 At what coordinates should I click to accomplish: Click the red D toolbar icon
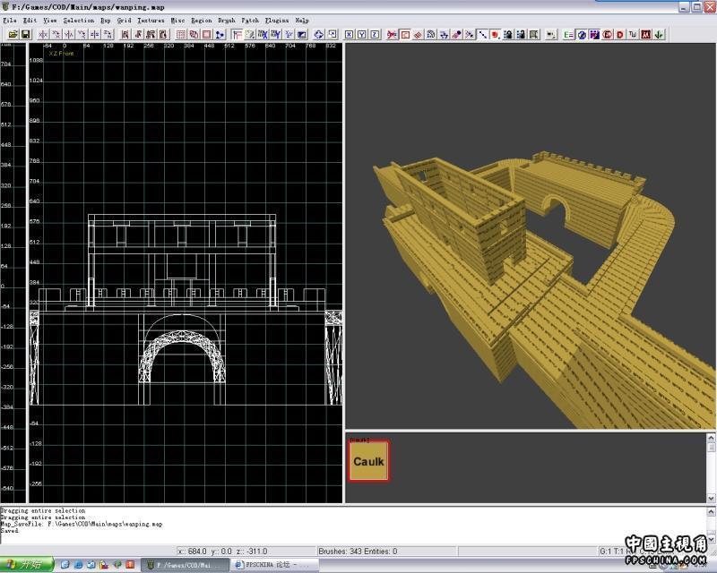pyautogui.click(x=620, y=34)
